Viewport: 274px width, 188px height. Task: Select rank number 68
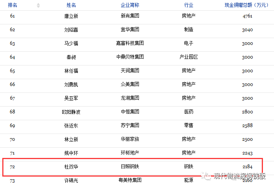[13, 112]
